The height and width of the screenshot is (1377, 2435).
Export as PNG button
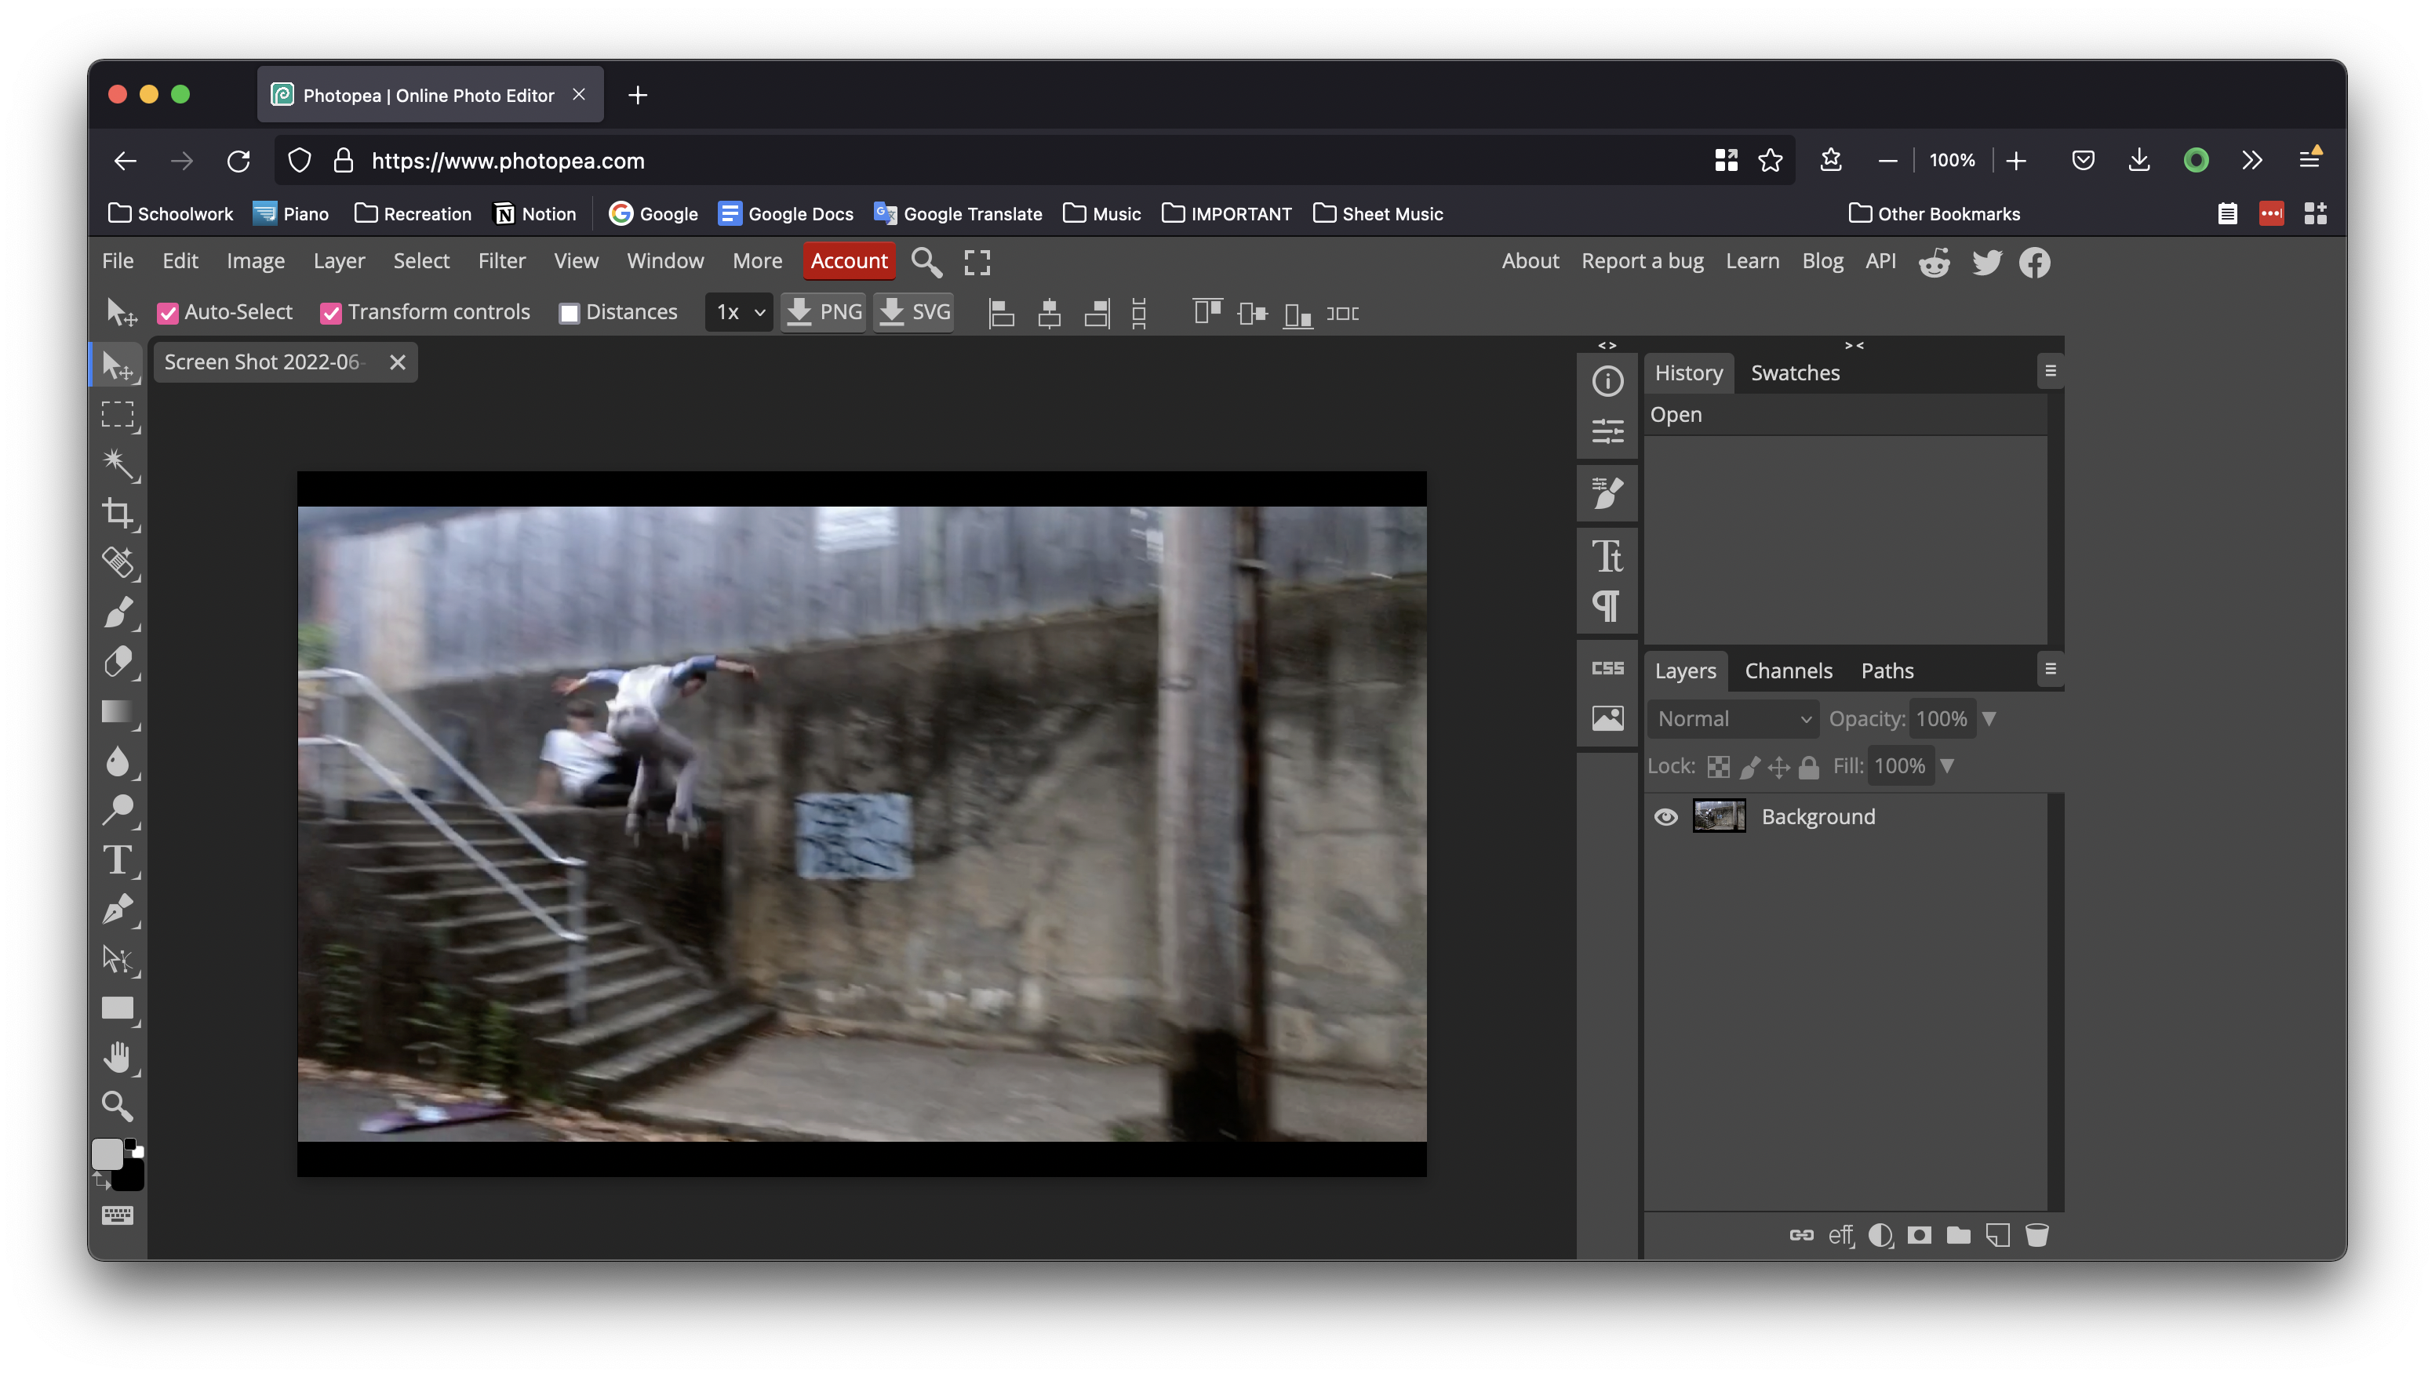click(824, 312)
